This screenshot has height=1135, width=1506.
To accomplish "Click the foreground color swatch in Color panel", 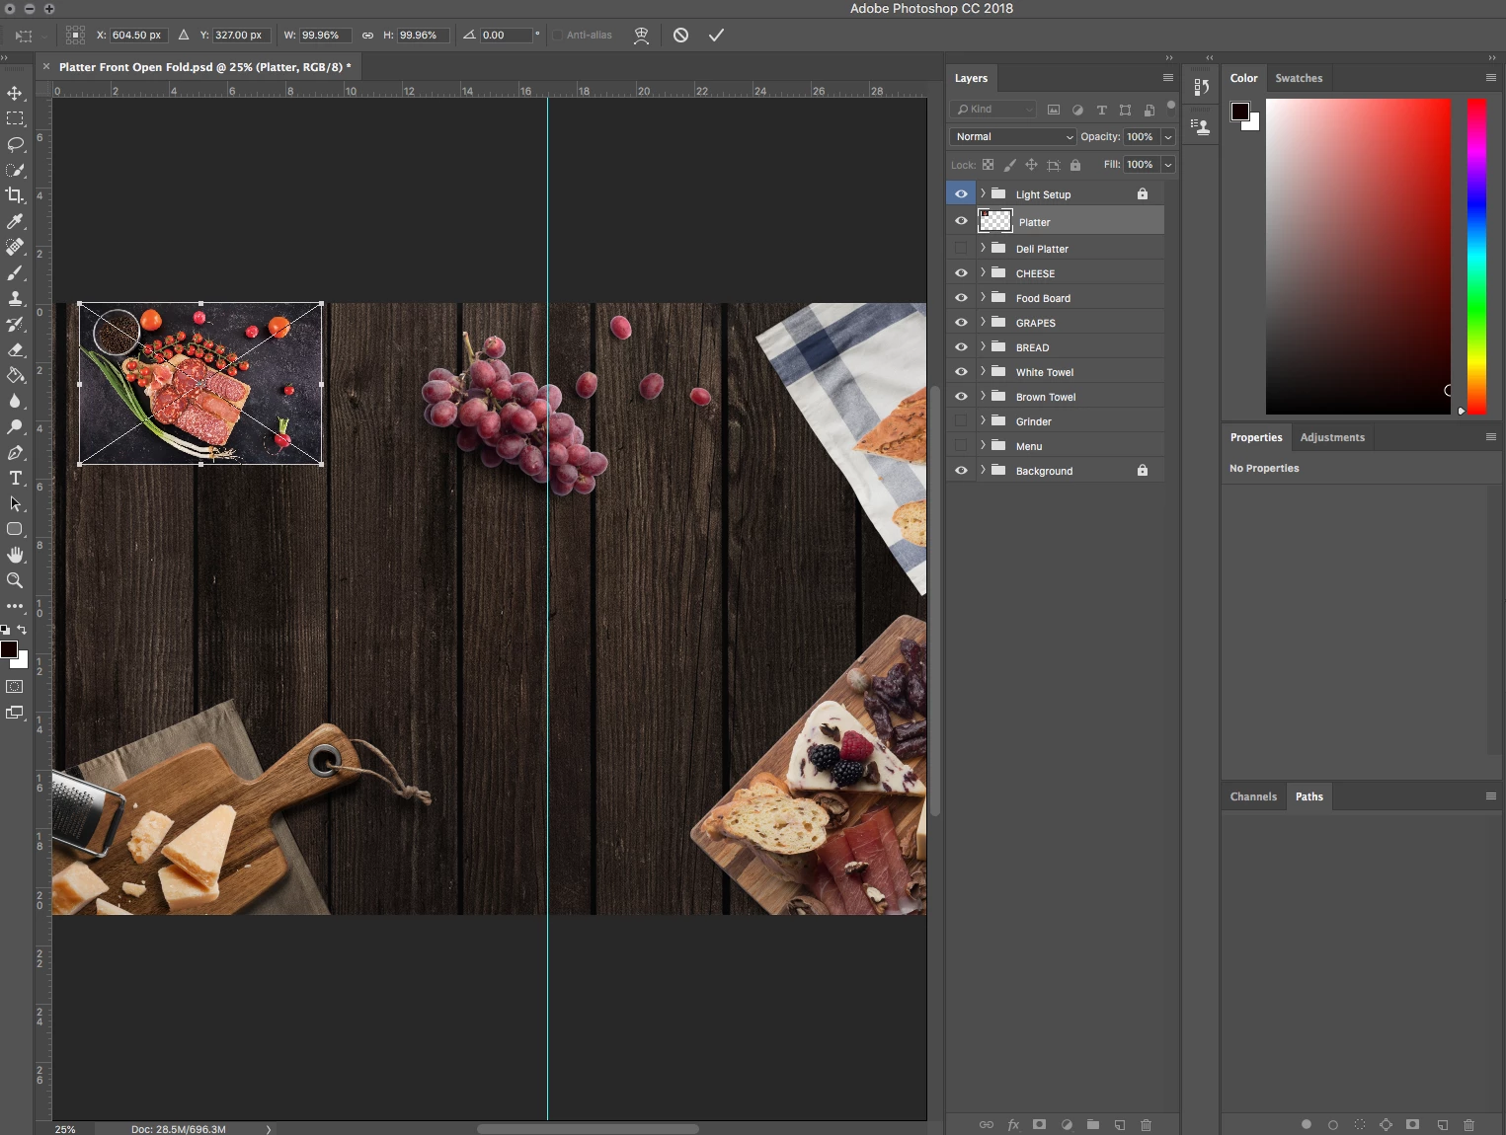I will (x=1240, y=112).
